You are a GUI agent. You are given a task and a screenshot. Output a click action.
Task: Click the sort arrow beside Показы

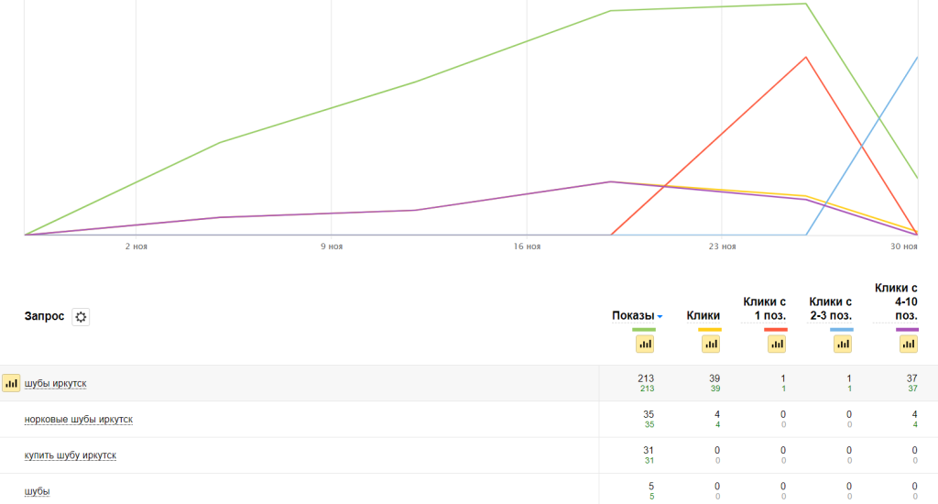660,317
